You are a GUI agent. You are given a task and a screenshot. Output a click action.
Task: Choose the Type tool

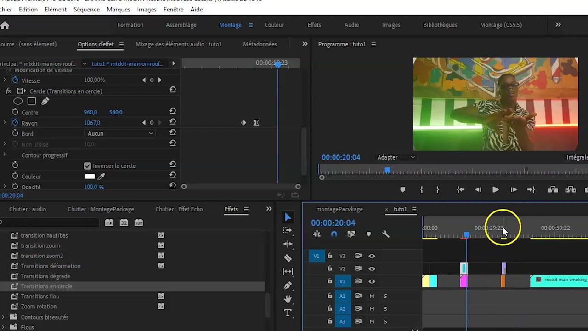pyautogui.click(x=288, y=313)
